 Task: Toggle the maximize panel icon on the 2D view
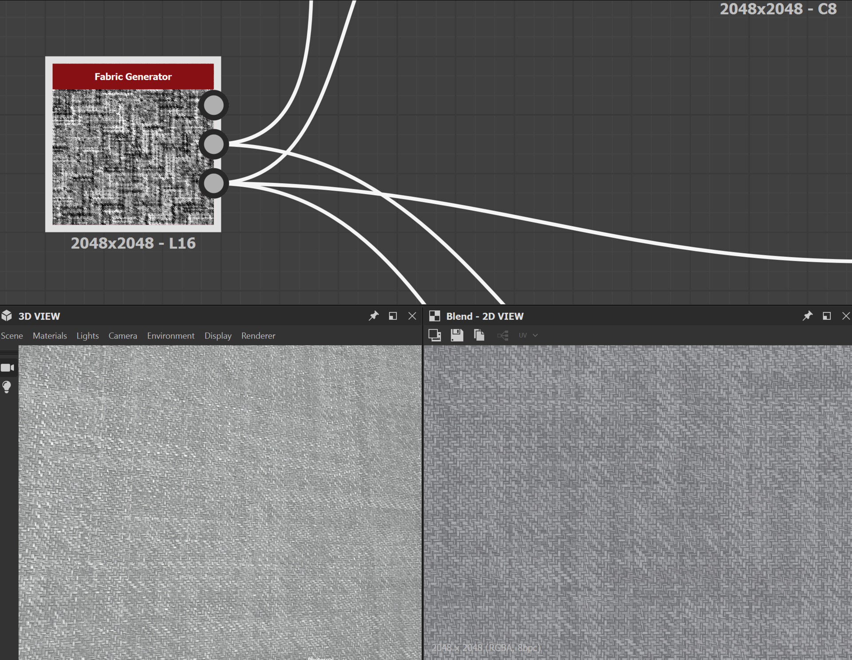827,316
